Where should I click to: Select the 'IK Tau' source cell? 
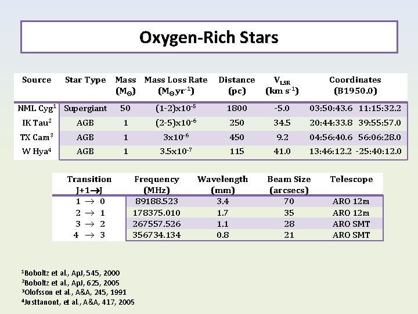tap(37, 123)
